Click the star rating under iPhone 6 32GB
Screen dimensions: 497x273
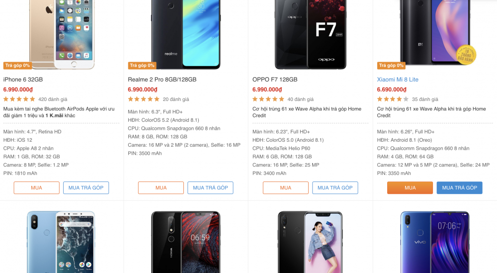(x=19, y=99)
